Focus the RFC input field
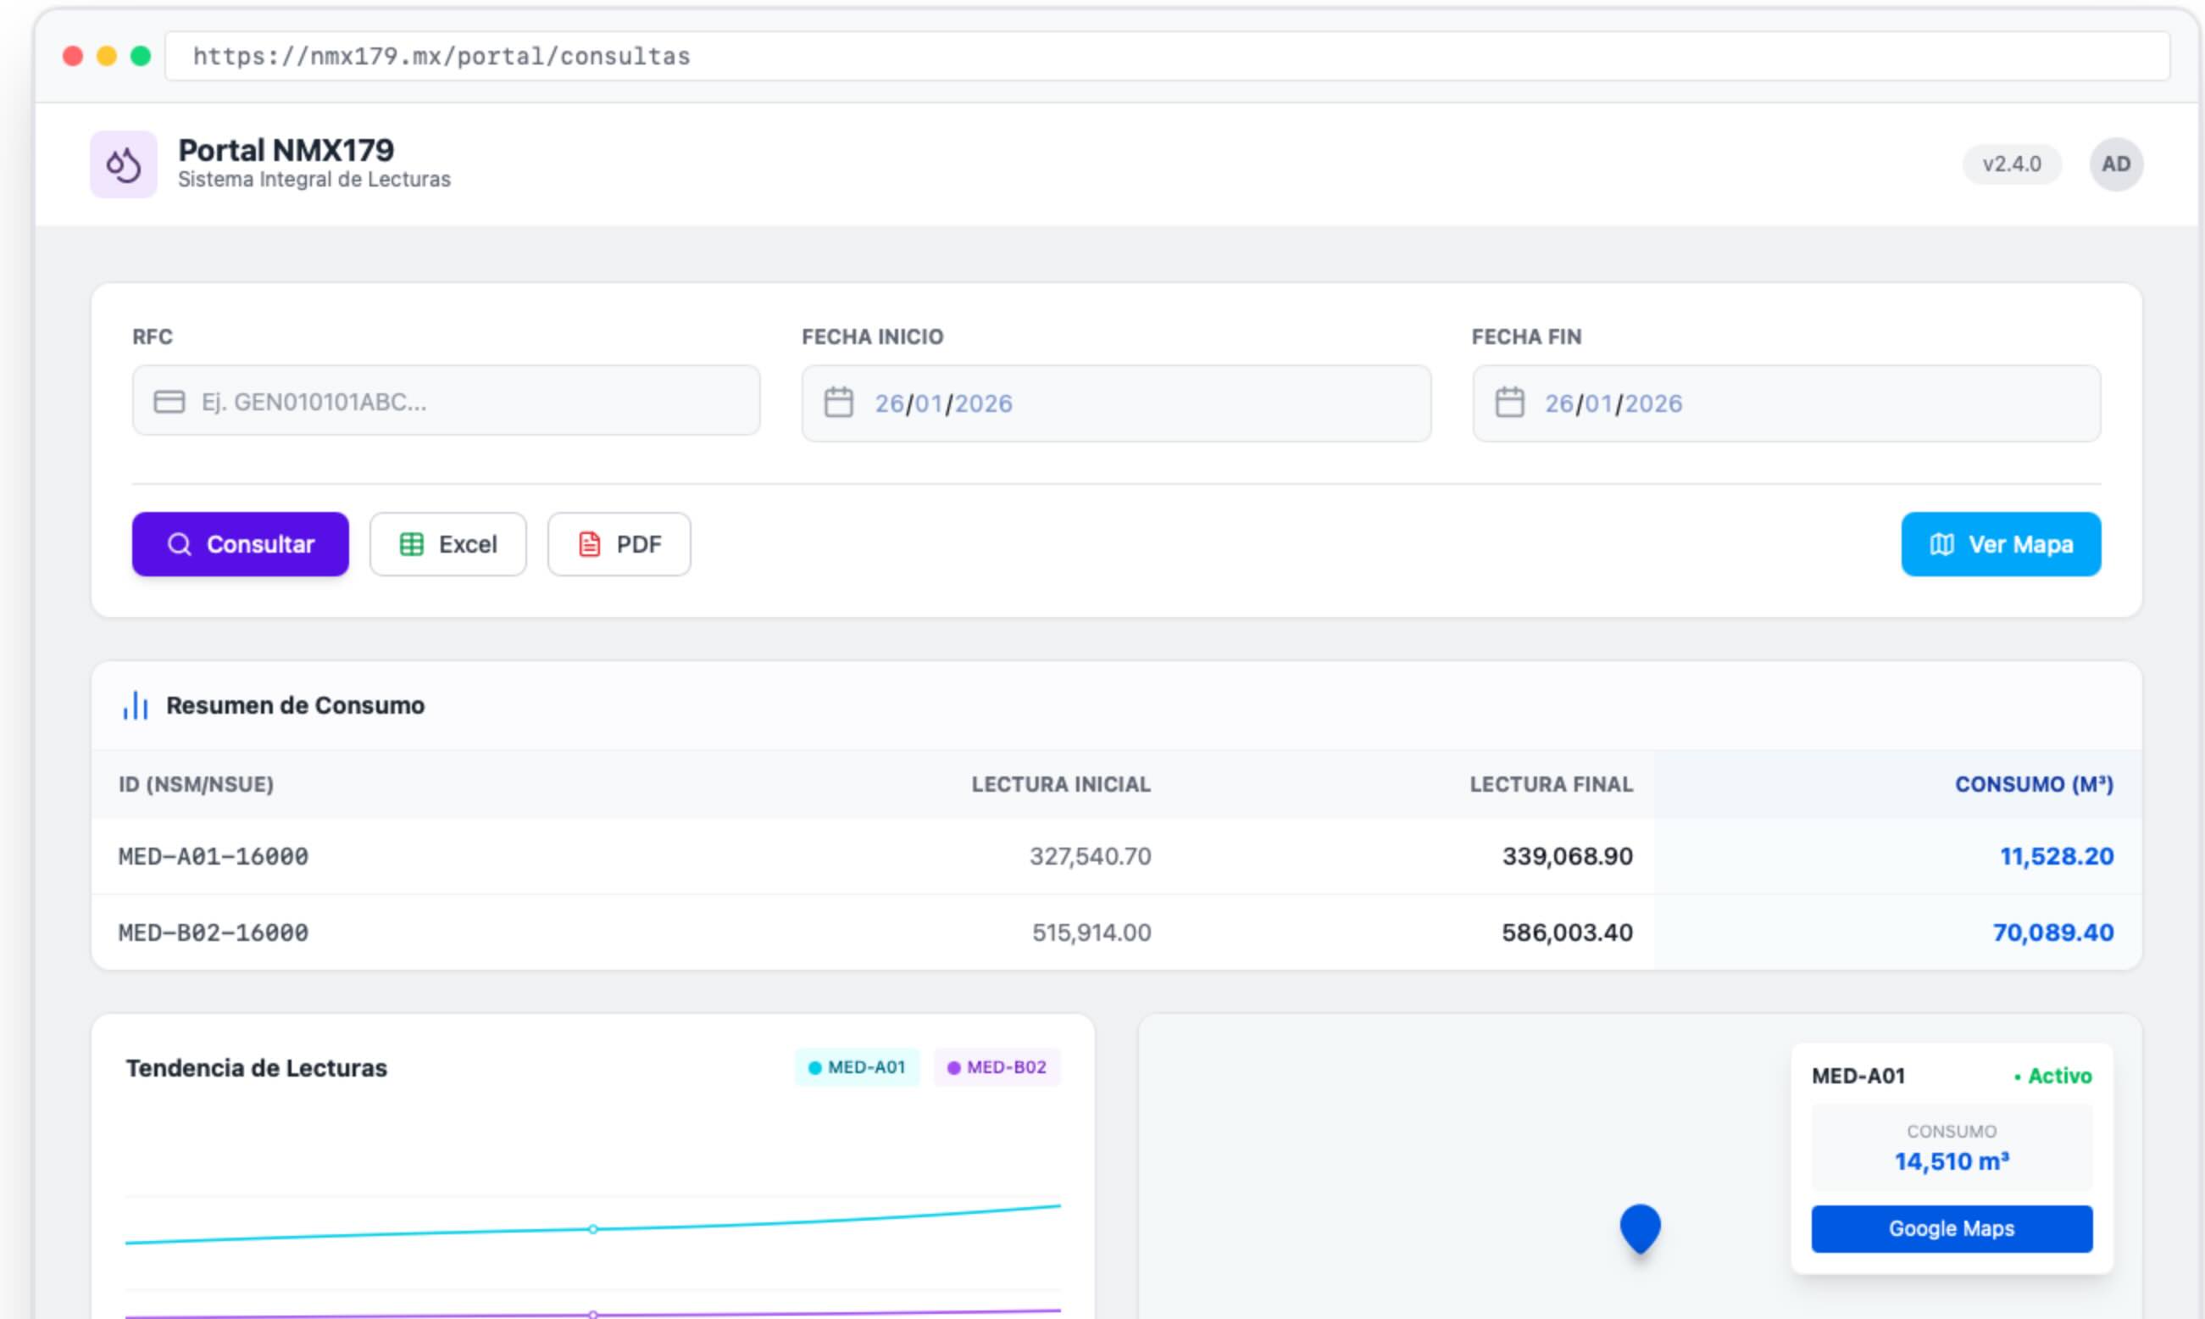 (x=446, y=400)
